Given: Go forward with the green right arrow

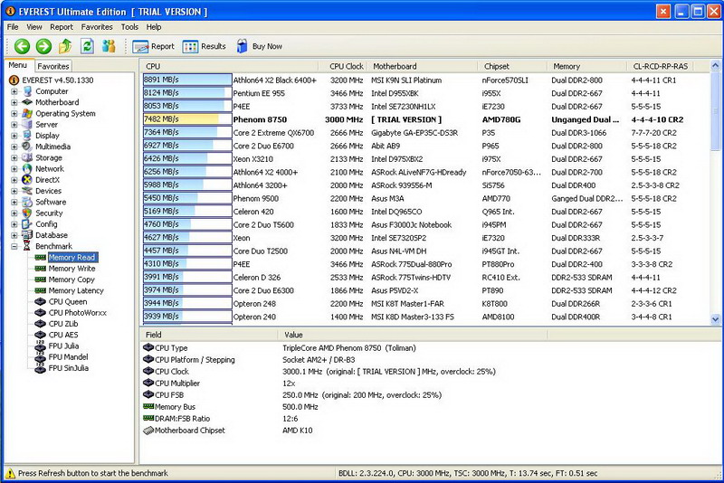Looking at the screenshot, I should pyautogui.click(x=43, y=46).
